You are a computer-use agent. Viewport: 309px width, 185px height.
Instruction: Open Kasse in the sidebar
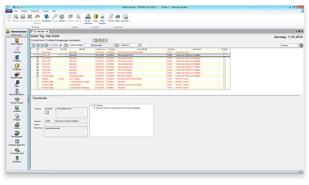17,126
